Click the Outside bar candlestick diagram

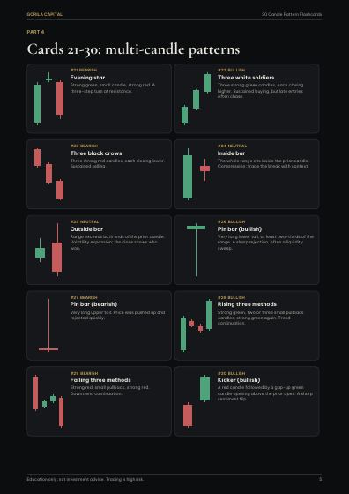click(x=48, y=250)
